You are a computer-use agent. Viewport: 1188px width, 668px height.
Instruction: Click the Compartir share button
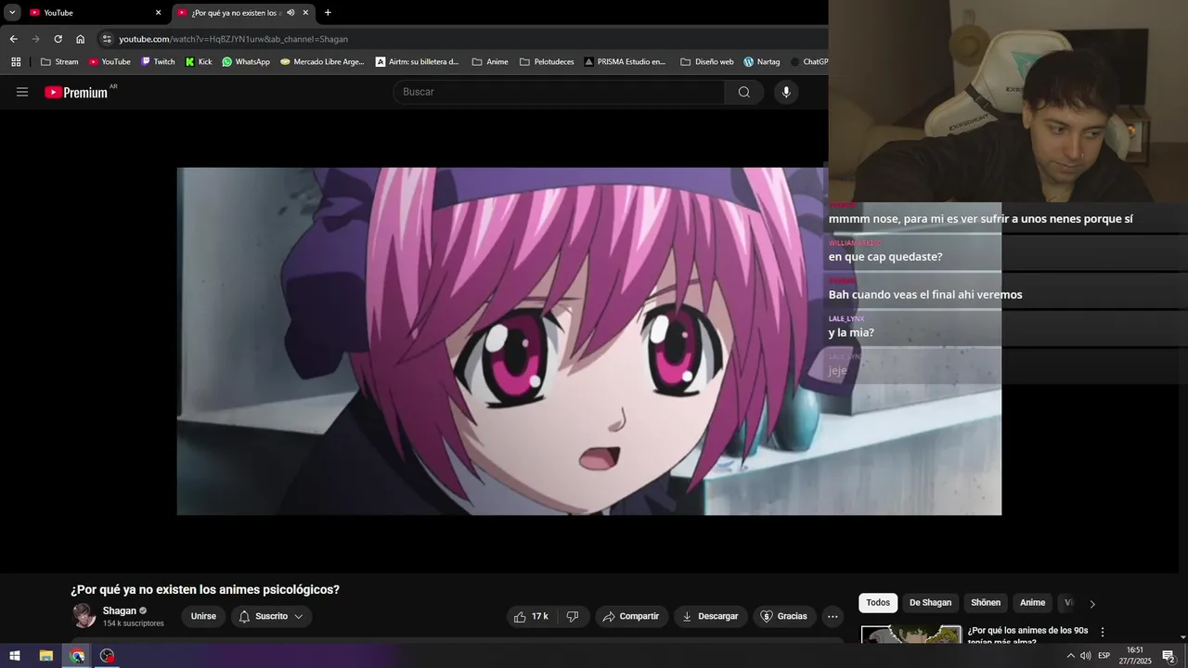point(631,616)
